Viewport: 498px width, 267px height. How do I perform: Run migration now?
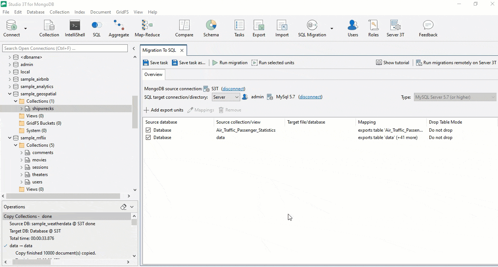(230, 63)
